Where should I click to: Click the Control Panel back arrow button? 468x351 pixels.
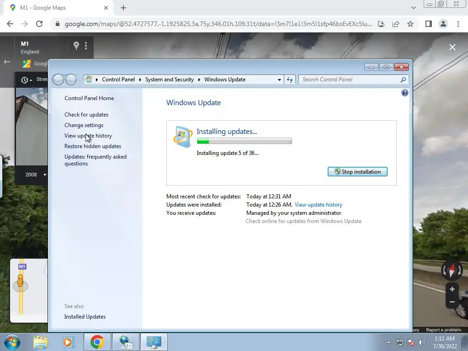click(58, 80)
